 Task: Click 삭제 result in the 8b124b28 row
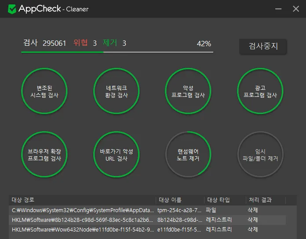[x=253, y=220]
